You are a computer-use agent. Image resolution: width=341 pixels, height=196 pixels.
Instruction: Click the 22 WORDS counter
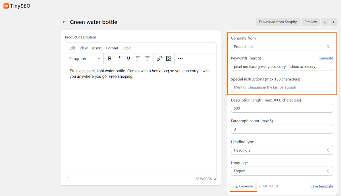pos(203,179)
